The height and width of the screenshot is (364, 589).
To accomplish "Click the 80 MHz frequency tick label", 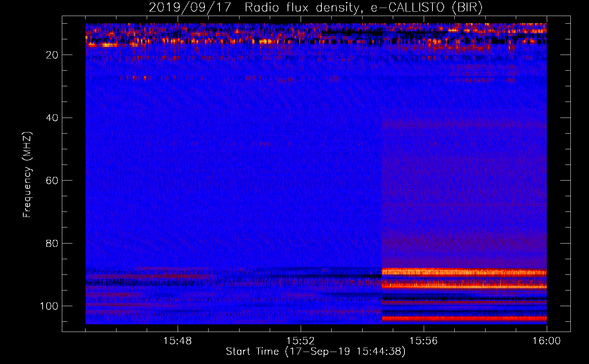I will point(52,243).
